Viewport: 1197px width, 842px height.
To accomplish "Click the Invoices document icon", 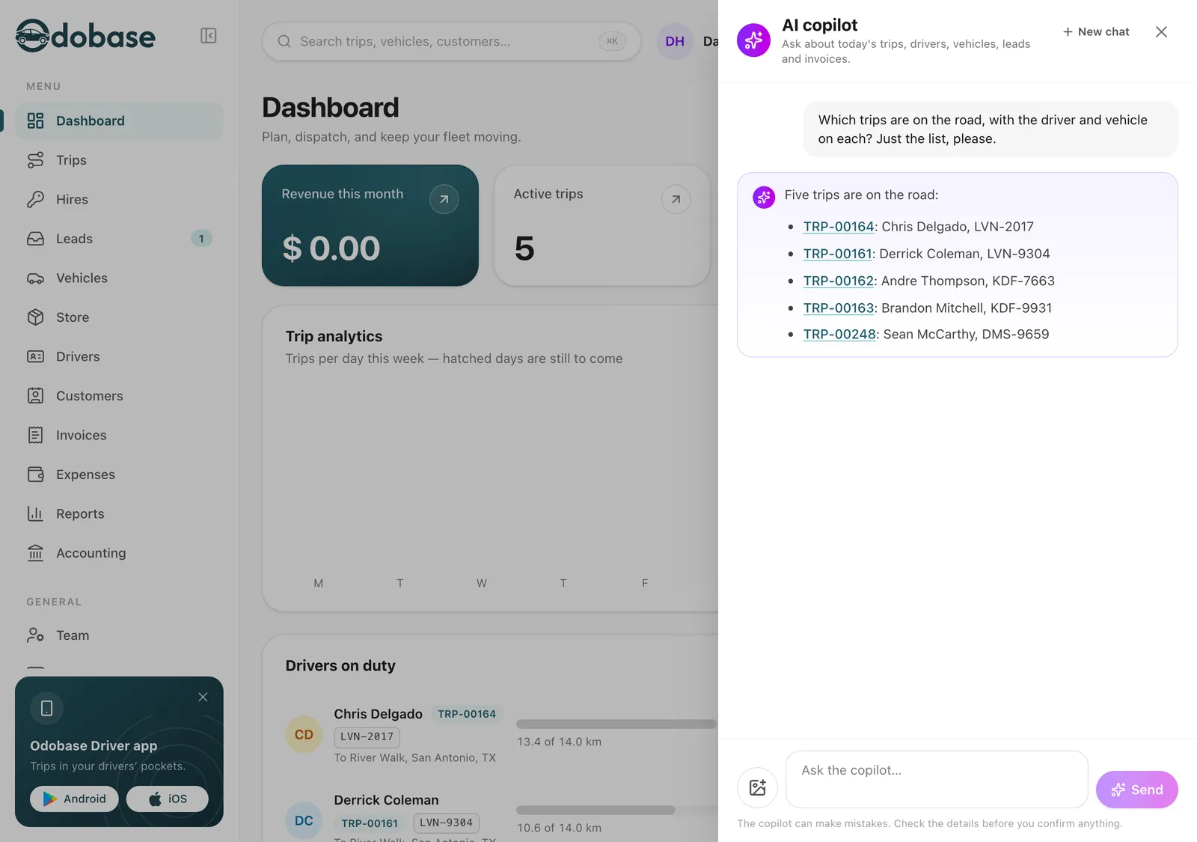I will tap(35, 436).
